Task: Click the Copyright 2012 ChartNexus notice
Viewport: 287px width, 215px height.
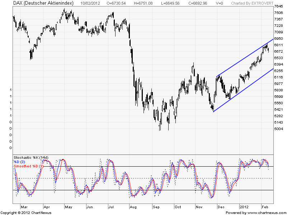Action: click(26, 212)
